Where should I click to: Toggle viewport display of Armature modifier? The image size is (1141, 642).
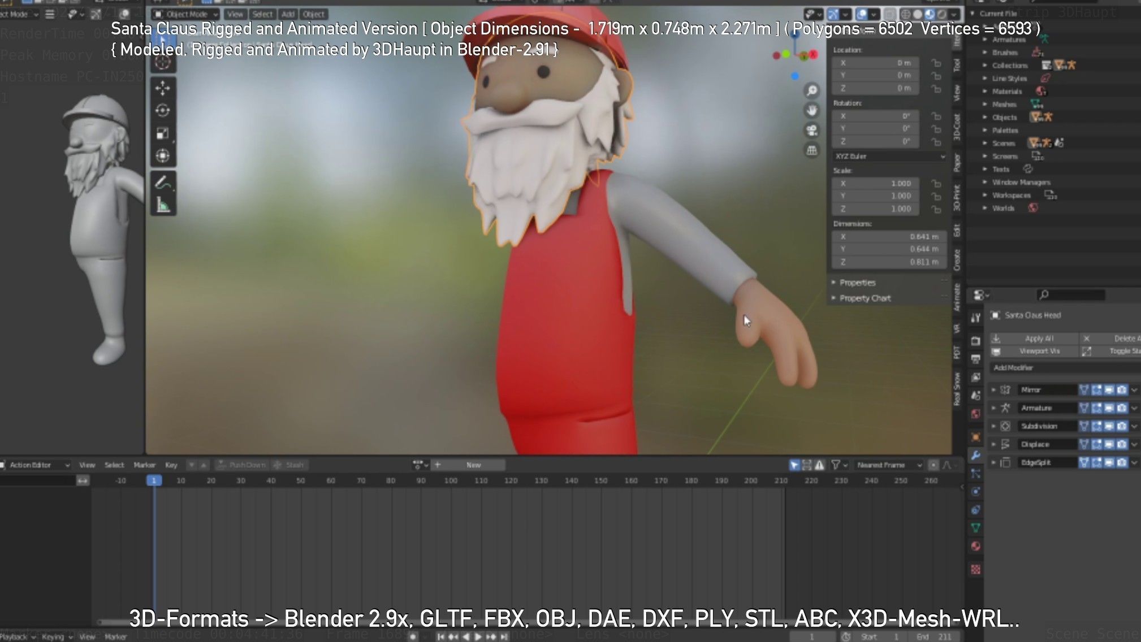1109,407
